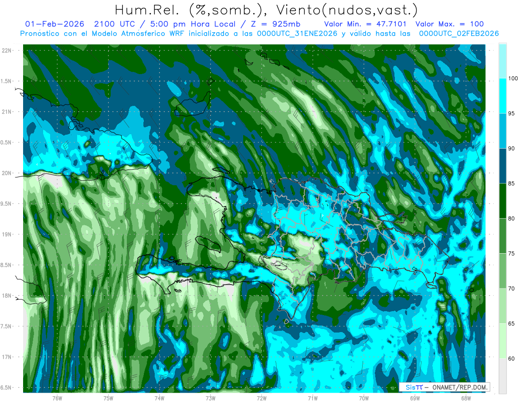Click the latitude label '6.5N'

6,387
